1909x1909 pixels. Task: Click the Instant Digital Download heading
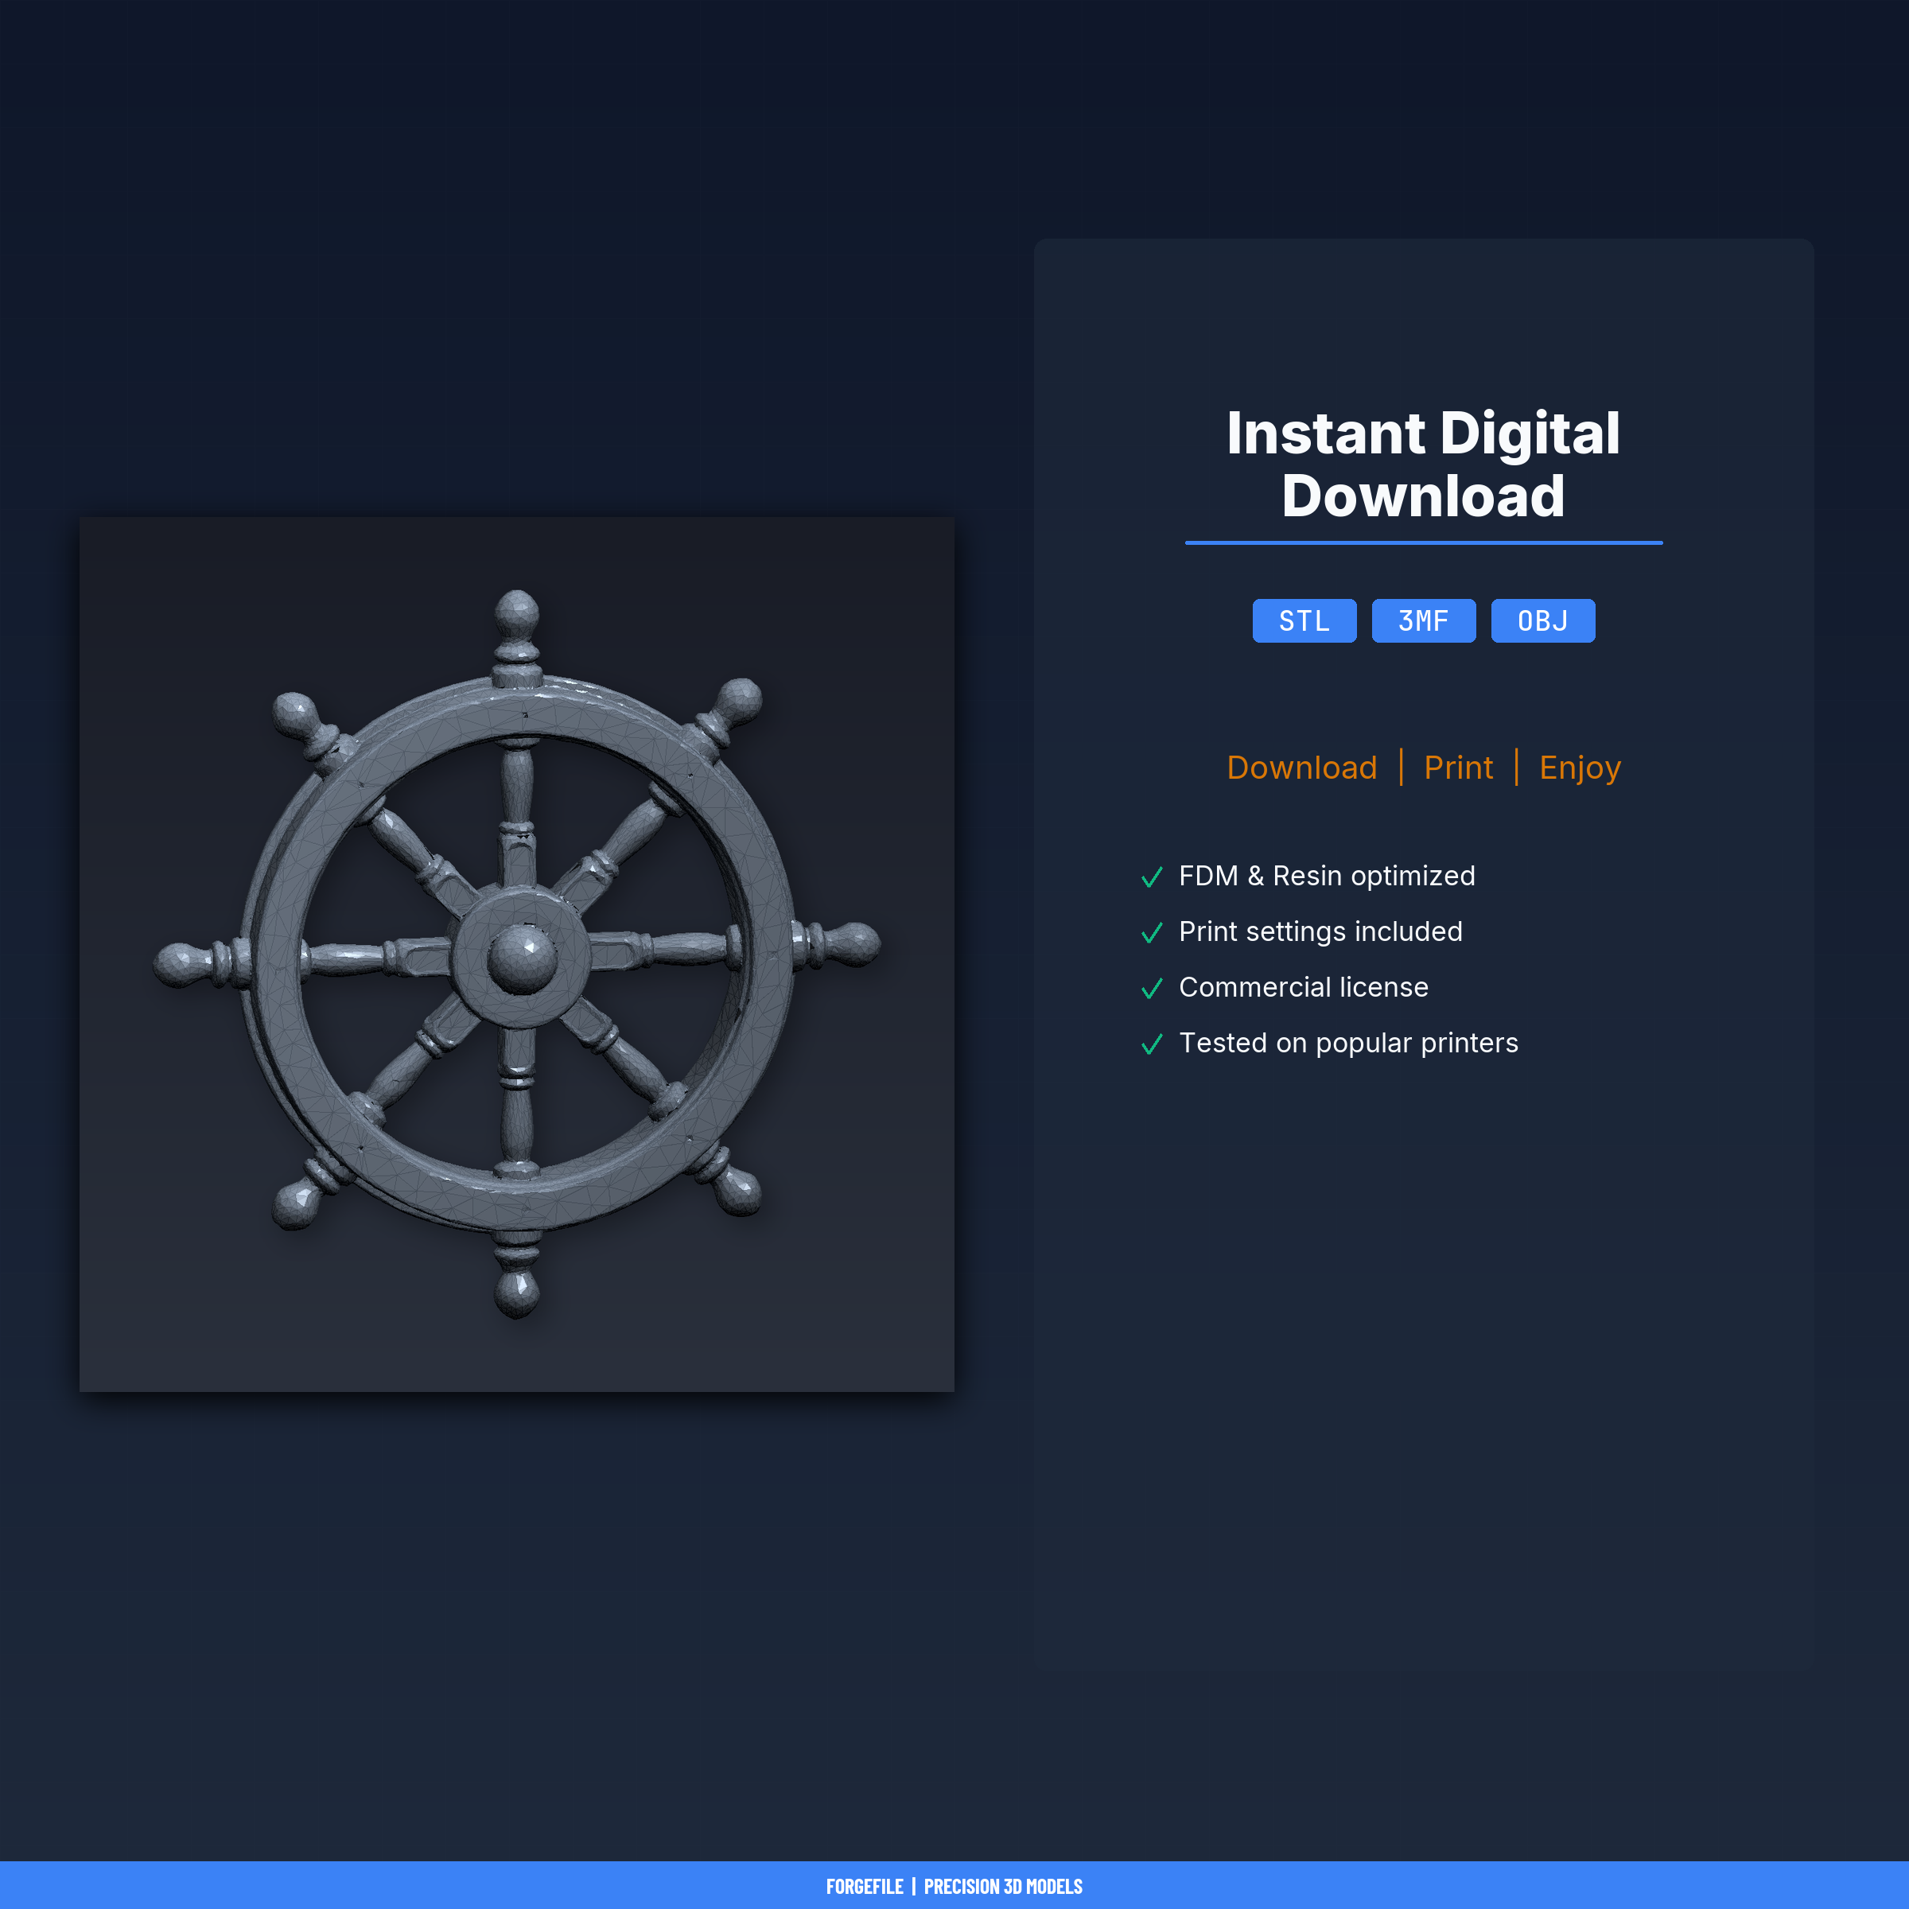coord(1423,465)
